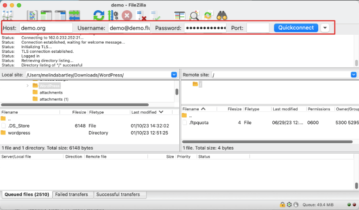The image size is (359, 210).
Task: Toggle the local directory tree view
Action: 46,15
